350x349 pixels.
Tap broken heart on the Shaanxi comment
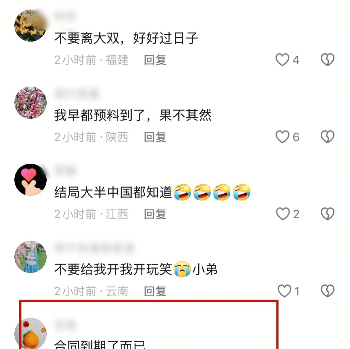(x=328, y=137)
